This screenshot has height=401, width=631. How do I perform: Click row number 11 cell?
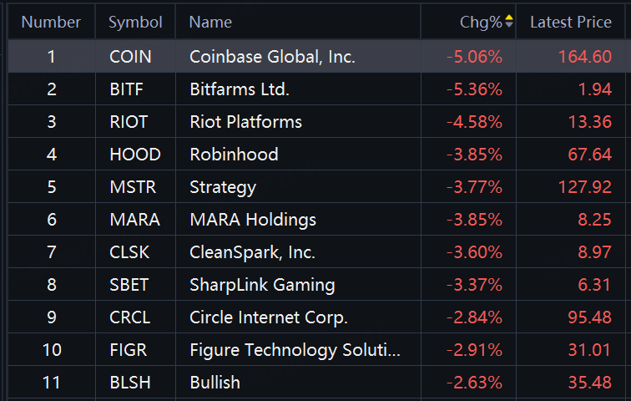tap(51, 383)
